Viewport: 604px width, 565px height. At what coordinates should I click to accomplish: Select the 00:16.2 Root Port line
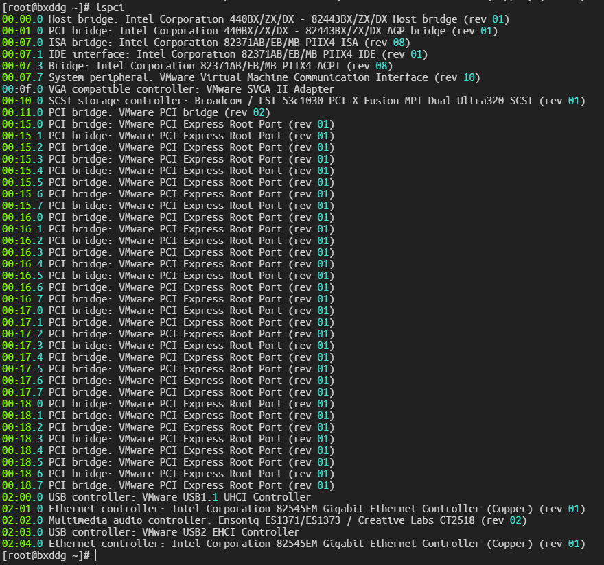coord(168,241)
